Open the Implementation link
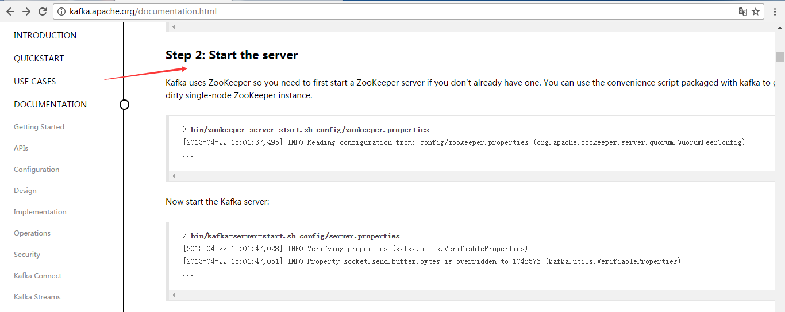The image size is (785, 312). coord(40,212)
